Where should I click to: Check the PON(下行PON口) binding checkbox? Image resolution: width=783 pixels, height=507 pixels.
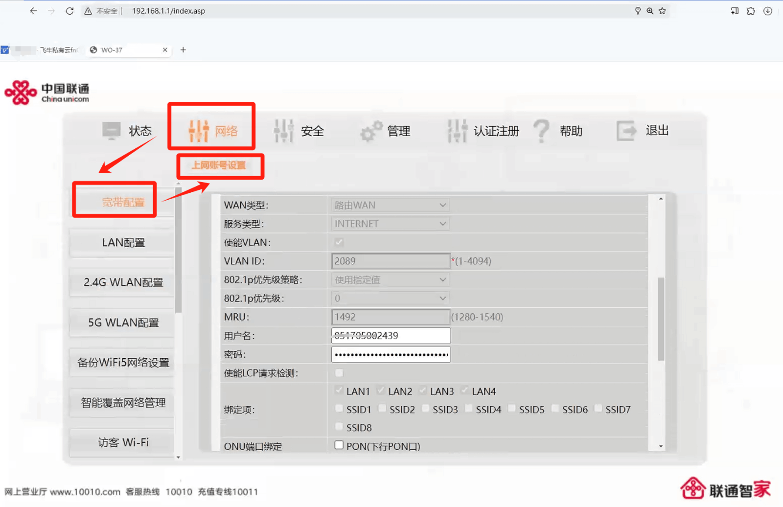click(339, 444)
